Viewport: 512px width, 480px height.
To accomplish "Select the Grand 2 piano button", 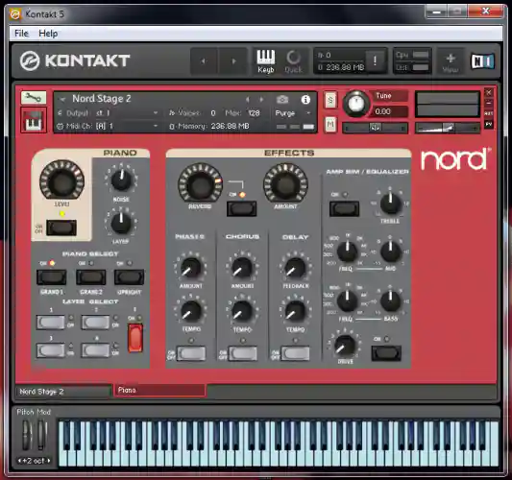I will pos(90,277).
